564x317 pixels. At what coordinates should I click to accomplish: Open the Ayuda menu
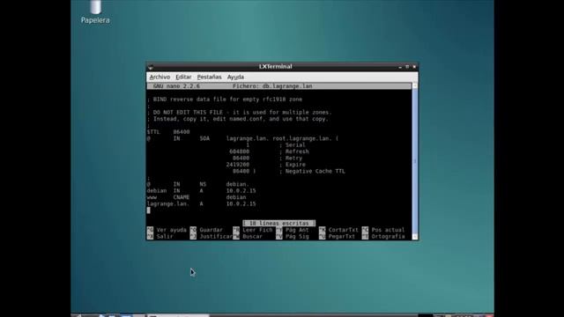(x=235, y=77)
